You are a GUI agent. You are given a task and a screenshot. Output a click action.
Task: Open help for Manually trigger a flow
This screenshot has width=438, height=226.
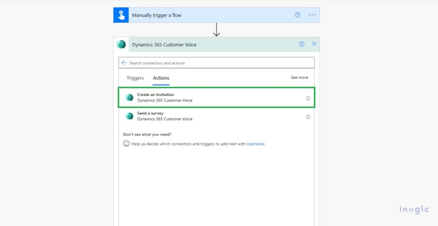point(298,15)
